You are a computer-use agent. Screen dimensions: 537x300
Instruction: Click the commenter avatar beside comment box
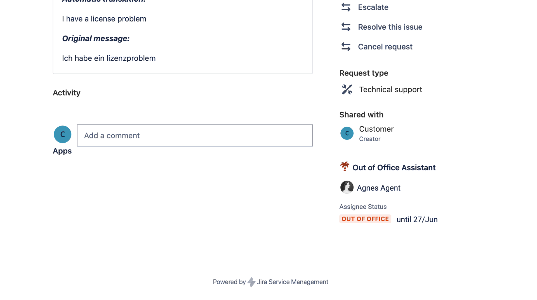(x=62, y=134)
